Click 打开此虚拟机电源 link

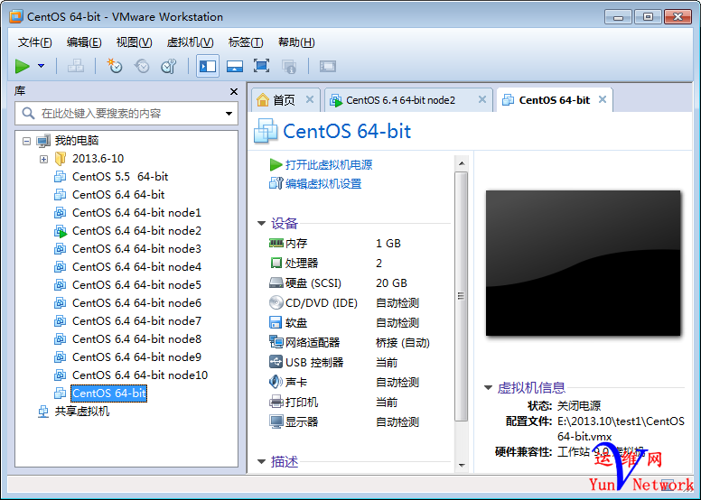click(x=329, y=165)
